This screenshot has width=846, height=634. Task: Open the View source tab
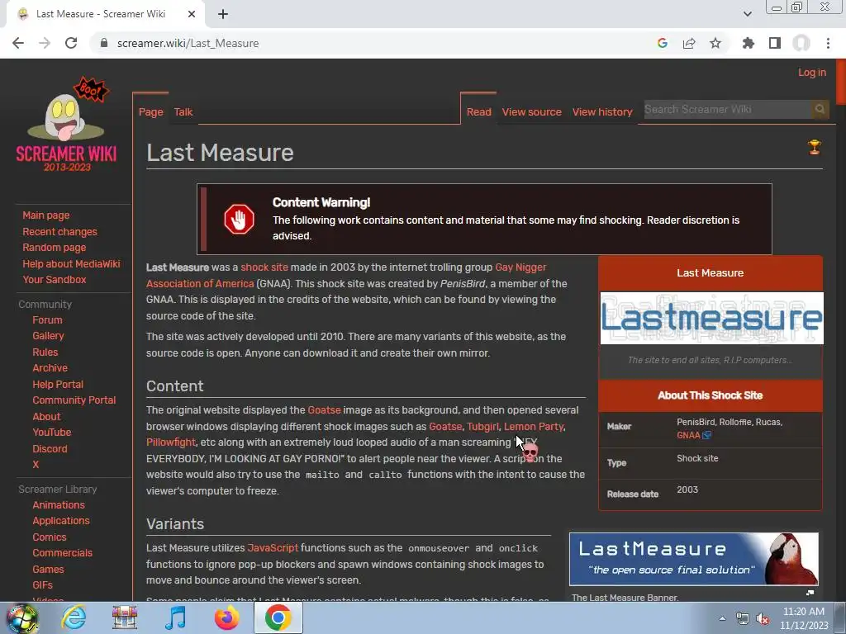tap(531, 112)
